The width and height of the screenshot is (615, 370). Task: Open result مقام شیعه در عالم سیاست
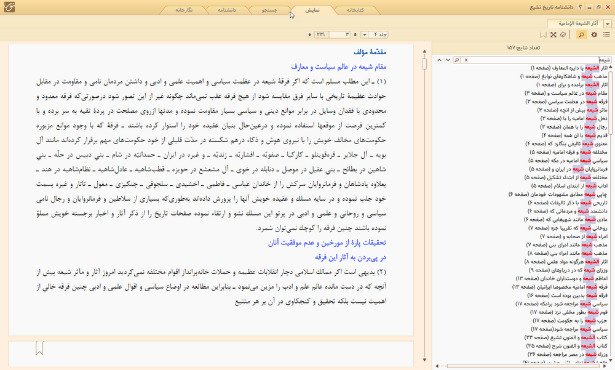[566, 93]
